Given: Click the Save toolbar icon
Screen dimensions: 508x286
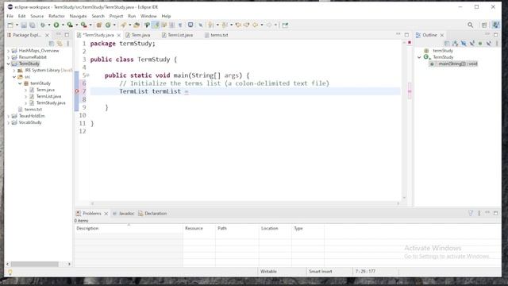Looking at the screenshot, I should (24, 25).
